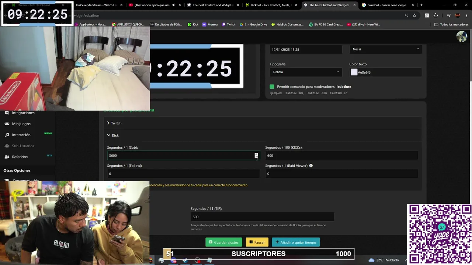The width and height of the screenshot is (472, 265).
Task: Click the zoom magnifier icon in address bar
Action: (406, 15)
